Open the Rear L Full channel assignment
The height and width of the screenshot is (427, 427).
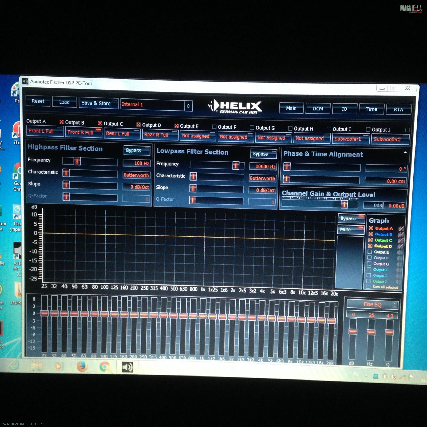tap(122, 134)
